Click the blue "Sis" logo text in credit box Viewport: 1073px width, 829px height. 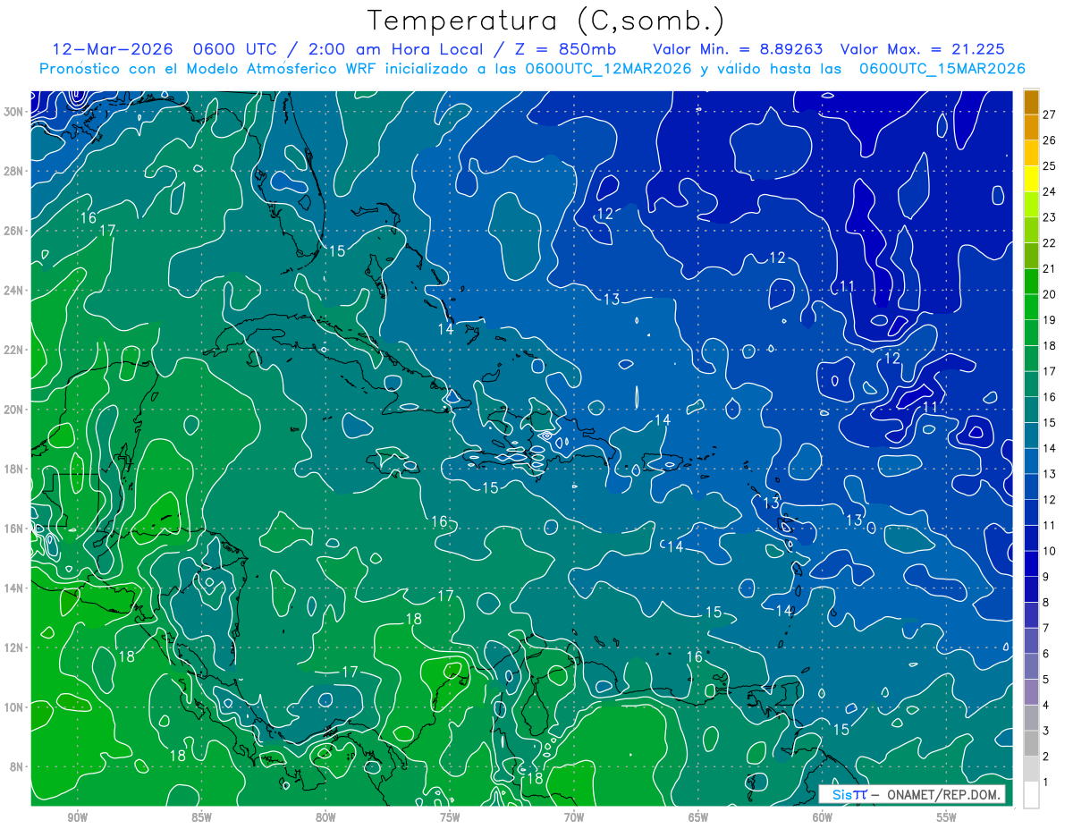click(x=842, y=794)
